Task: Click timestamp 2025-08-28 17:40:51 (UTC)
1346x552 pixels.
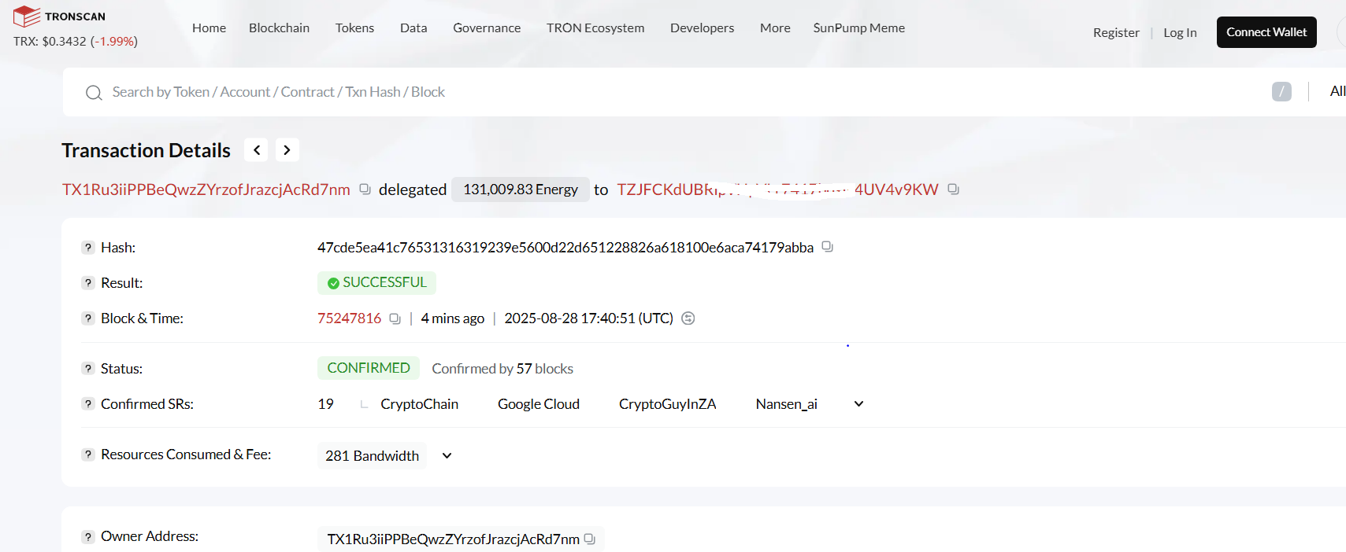Action: coord(588,318)
